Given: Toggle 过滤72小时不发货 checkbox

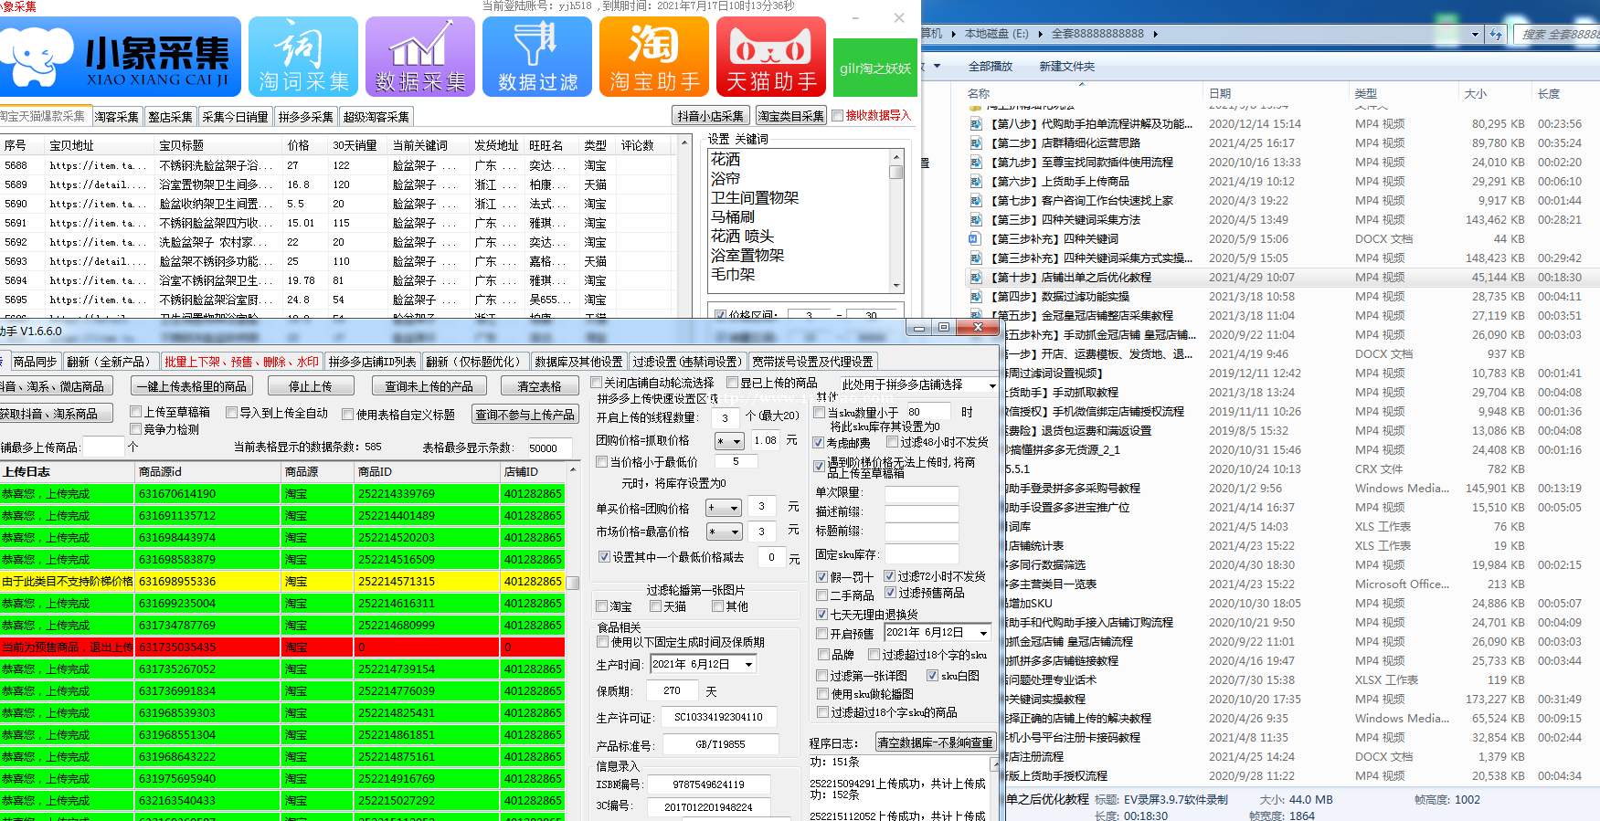Looking at the screenshot, I should click(889, 576).
